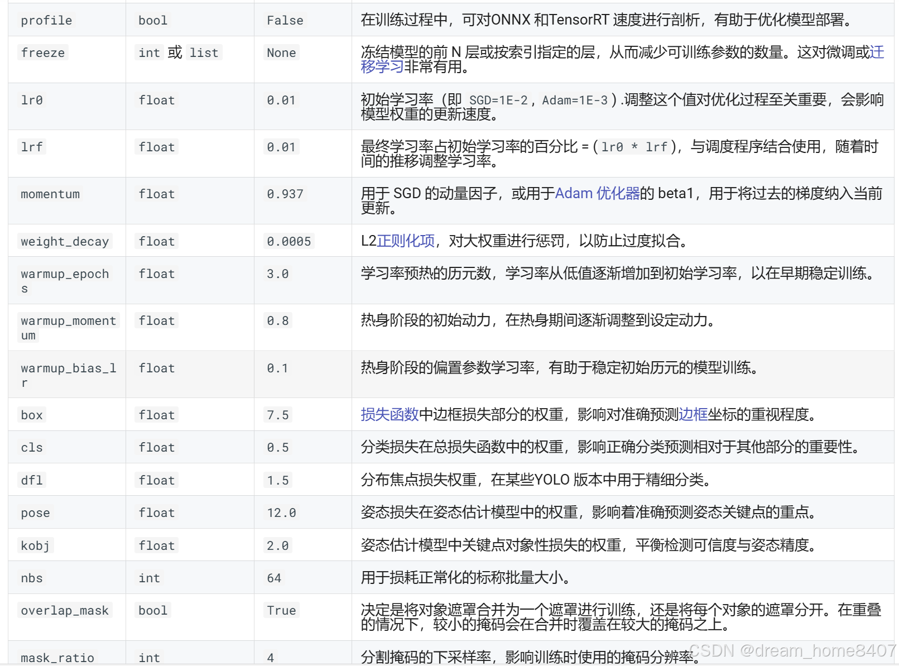
Task: Click the 7.5 default value of box
Action: [x=278, y=415]
